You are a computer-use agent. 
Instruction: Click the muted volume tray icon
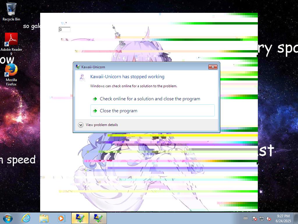269,218
